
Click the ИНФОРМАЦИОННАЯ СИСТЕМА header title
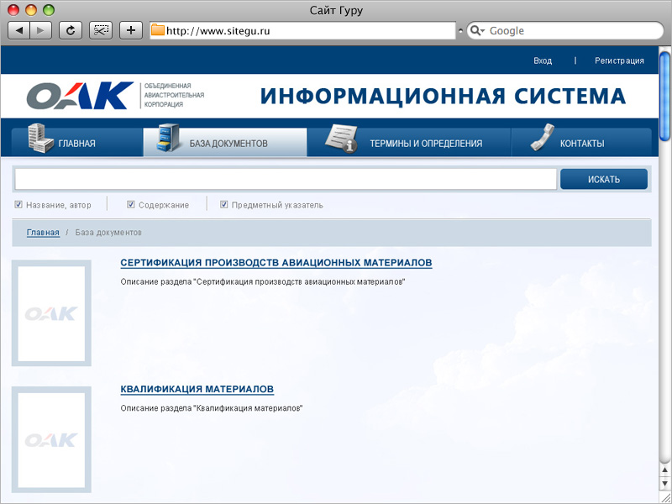(443, 96)
